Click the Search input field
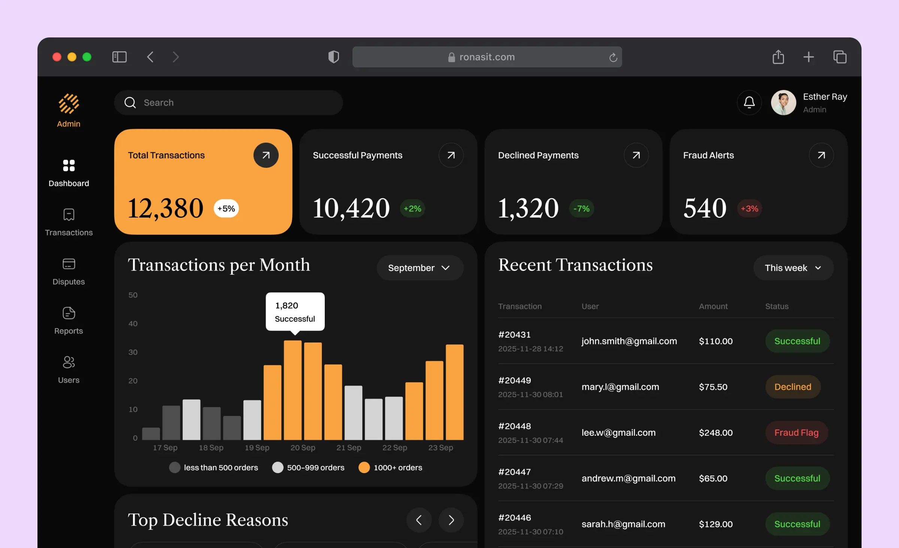This screenshot has height=548, width=899. click(x=228, y=103)
